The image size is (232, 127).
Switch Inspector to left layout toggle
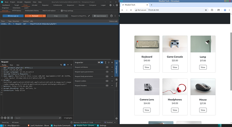[x=99, y=62]
